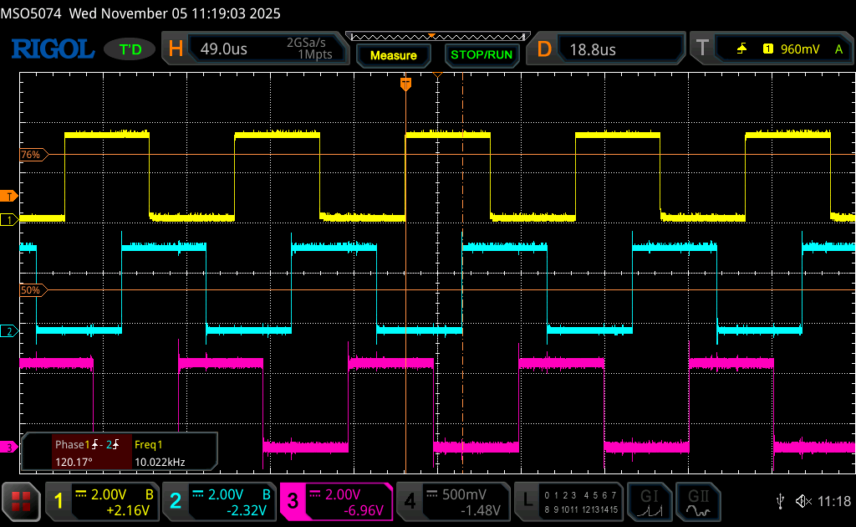The image size is (856, 527).
Task: Click the orange trigger level marker T
Action: [9, 197]
